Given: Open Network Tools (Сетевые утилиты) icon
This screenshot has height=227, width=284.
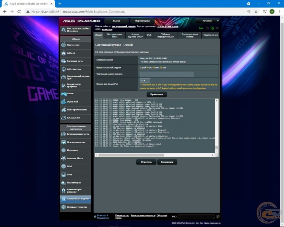Looking at the screenshot, I should coord(63,207).
